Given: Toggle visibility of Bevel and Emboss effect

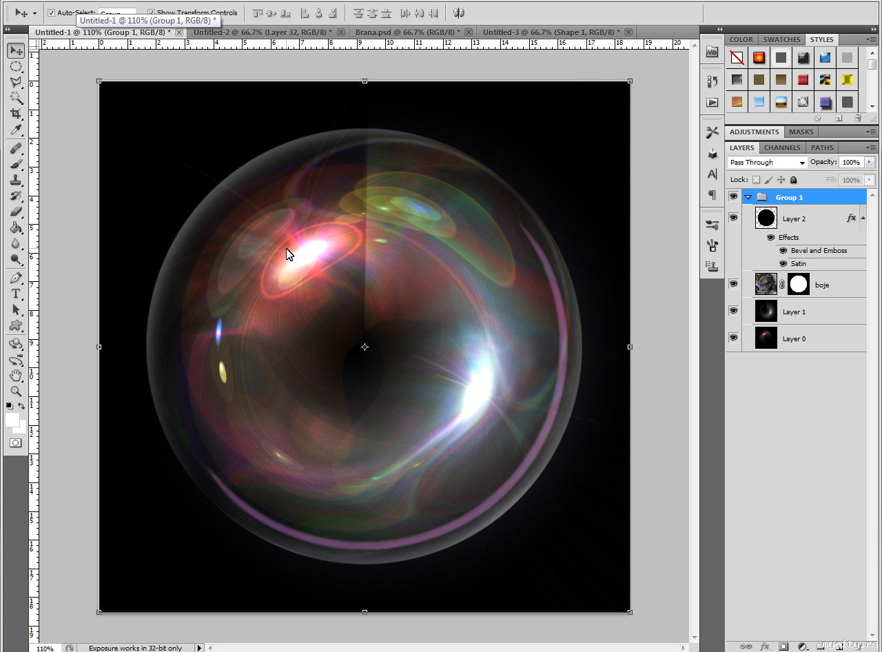Looking at the screenshot, I should [x=783, y=251].
